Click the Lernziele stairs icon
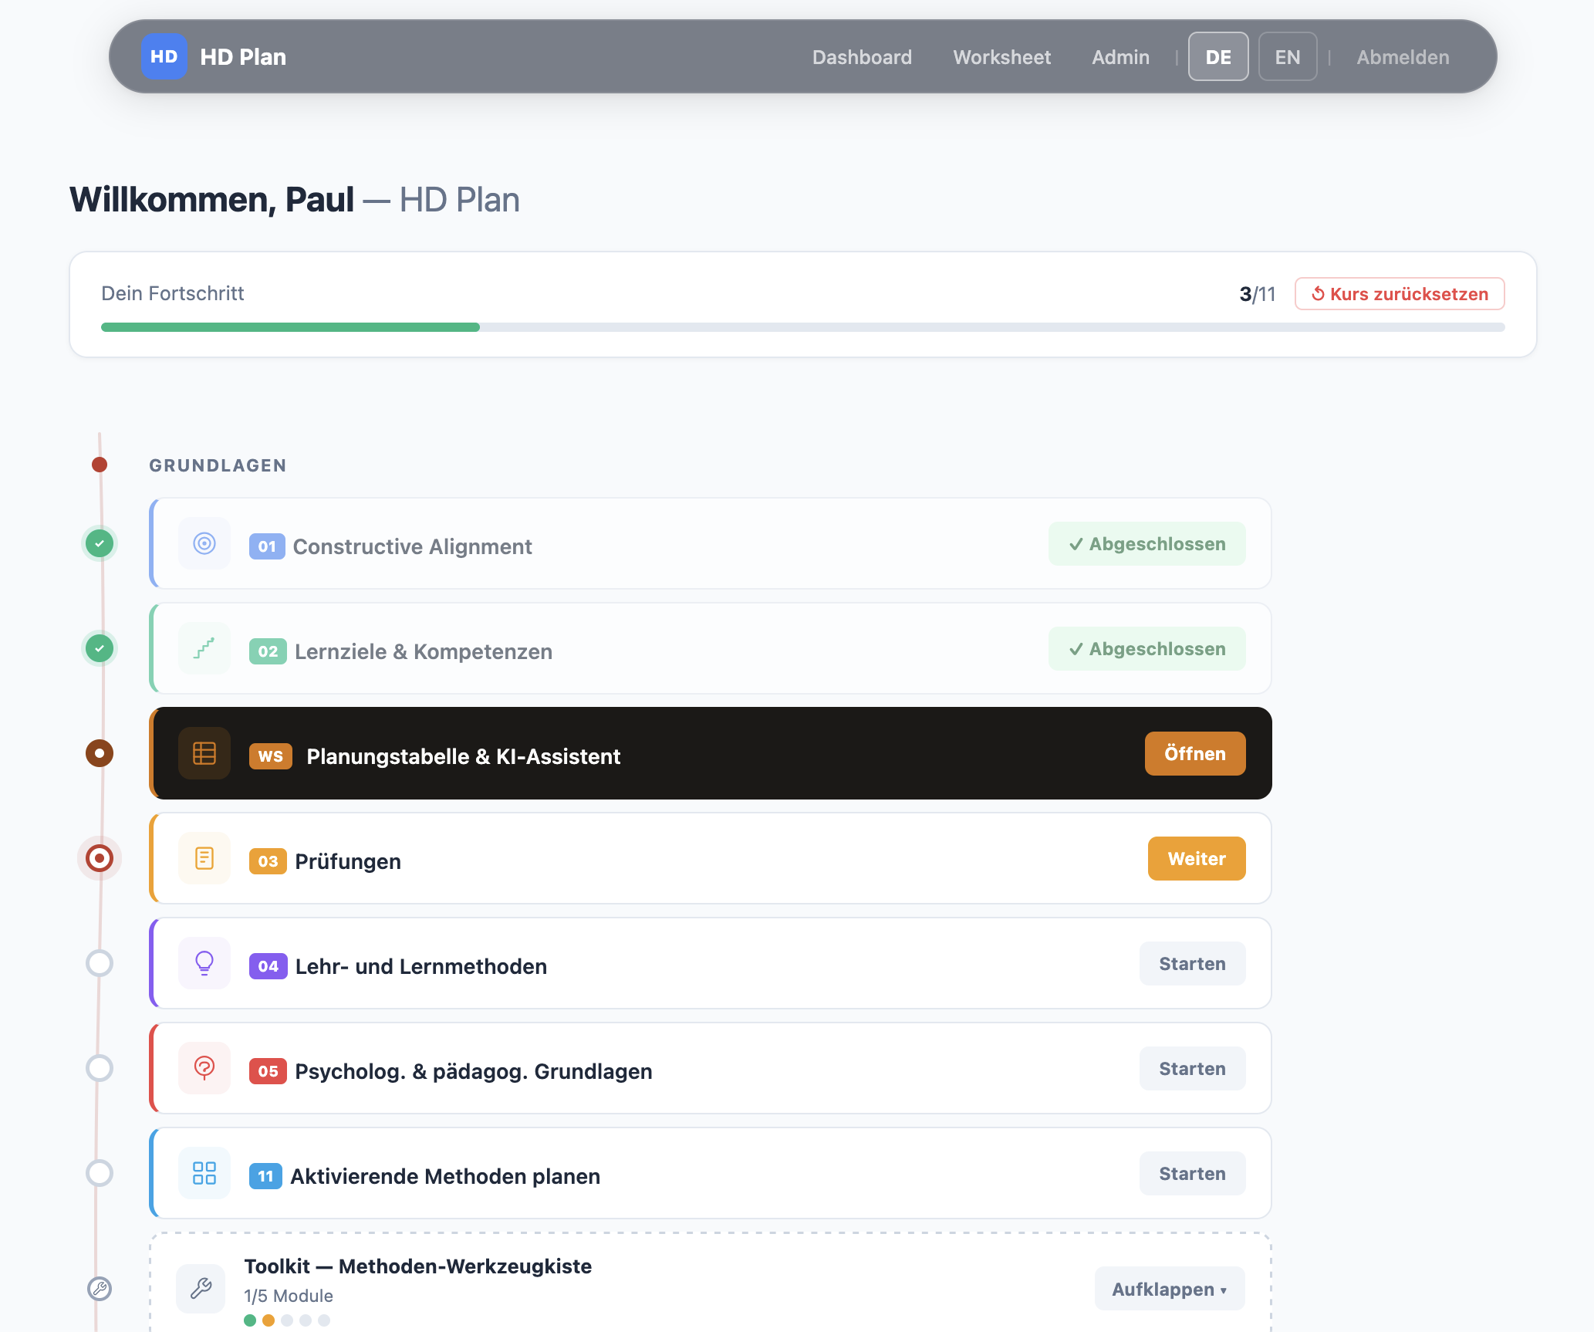1594x1332 pixels. (x=204, y=649)
